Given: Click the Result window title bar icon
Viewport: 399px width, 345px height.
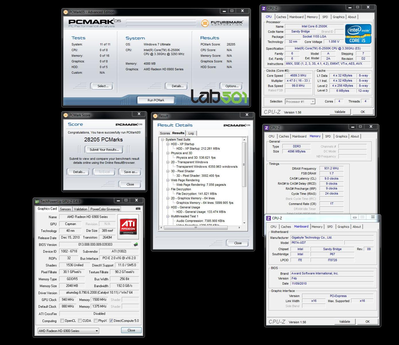Looking at the screenshot, I should coord(156,116).
